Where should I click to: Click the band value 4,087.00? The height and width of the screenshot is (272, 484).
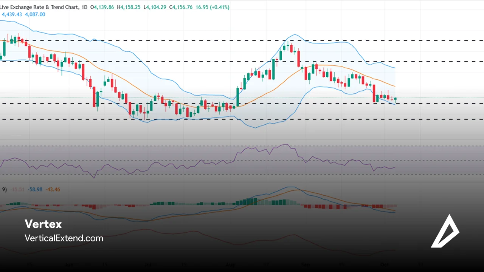tap(34, 14)
